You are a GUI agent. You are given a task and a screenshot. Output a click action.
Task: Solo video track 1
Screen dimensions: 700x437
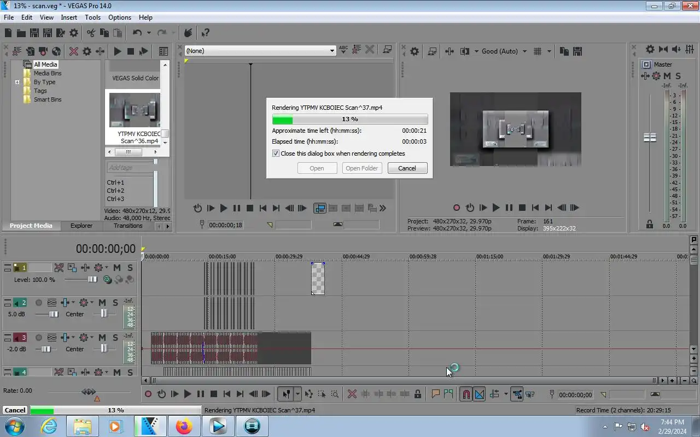[x=130, y=268]
